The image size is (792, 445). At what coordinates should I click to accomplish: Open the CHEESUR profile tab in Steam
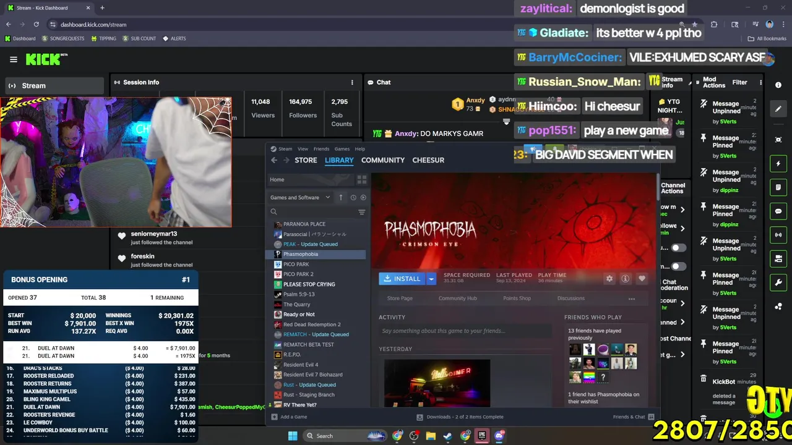tap(428, 160)
